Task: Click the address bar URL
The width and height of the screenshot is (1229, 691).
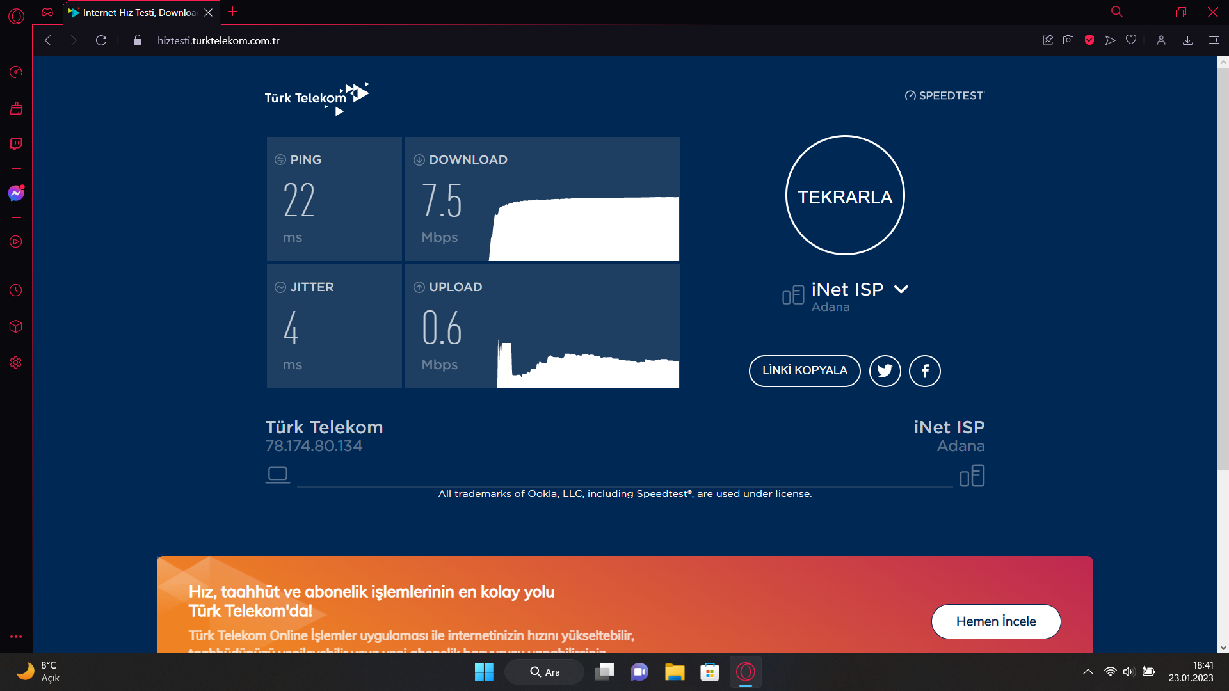Action: point(218,40)
